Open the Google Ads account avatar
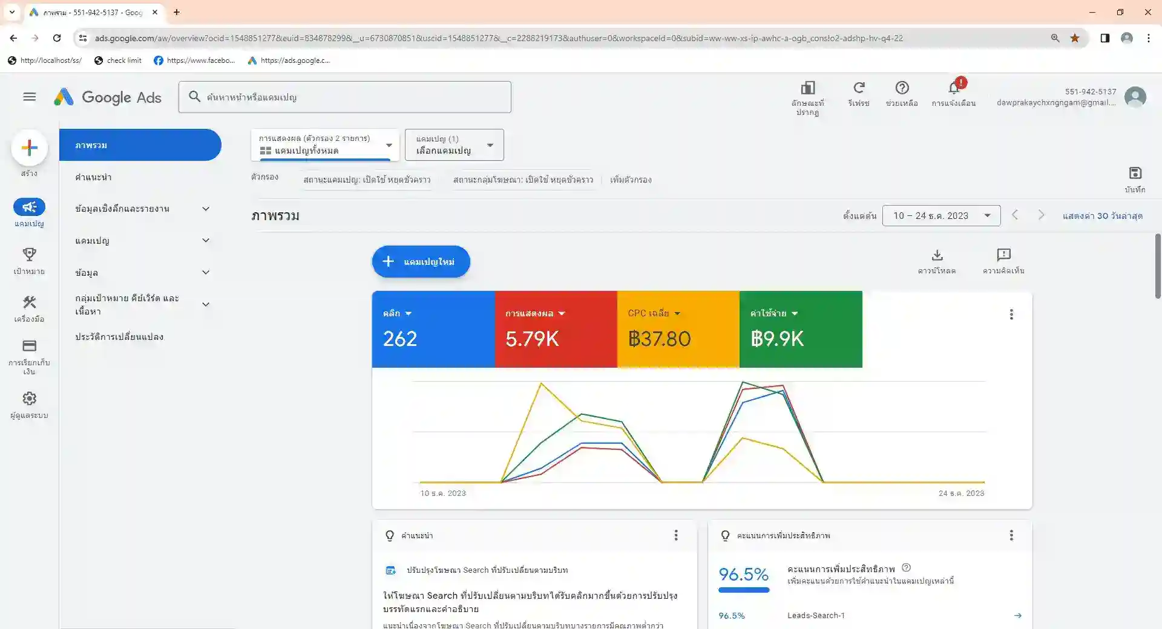This screenshot has width=1162, height=629. click(1135, 97)
